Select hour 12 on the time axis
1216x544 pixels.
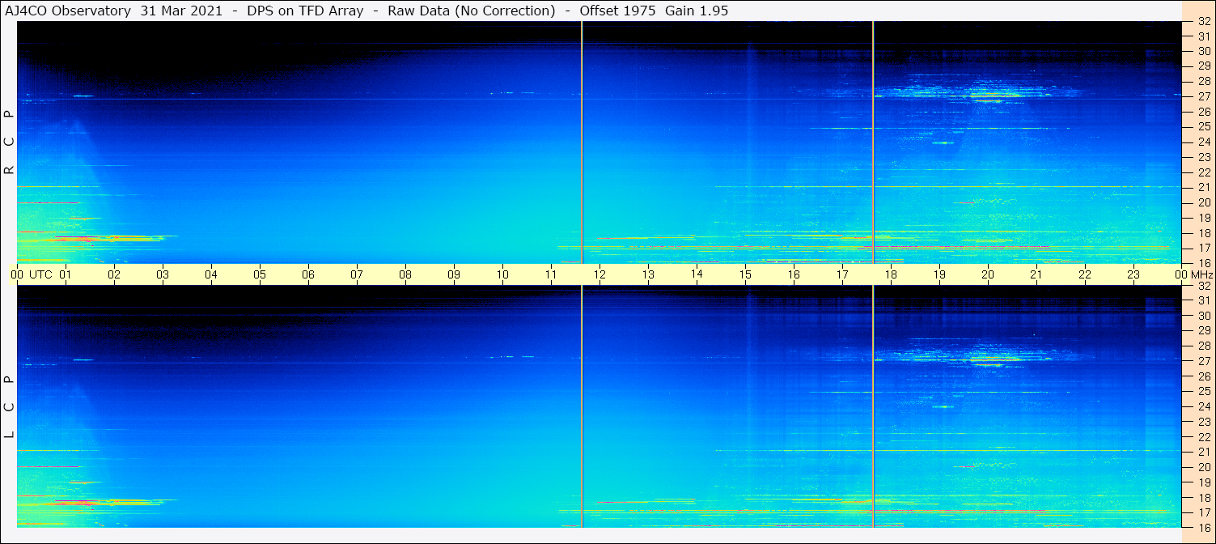[600, 274]
